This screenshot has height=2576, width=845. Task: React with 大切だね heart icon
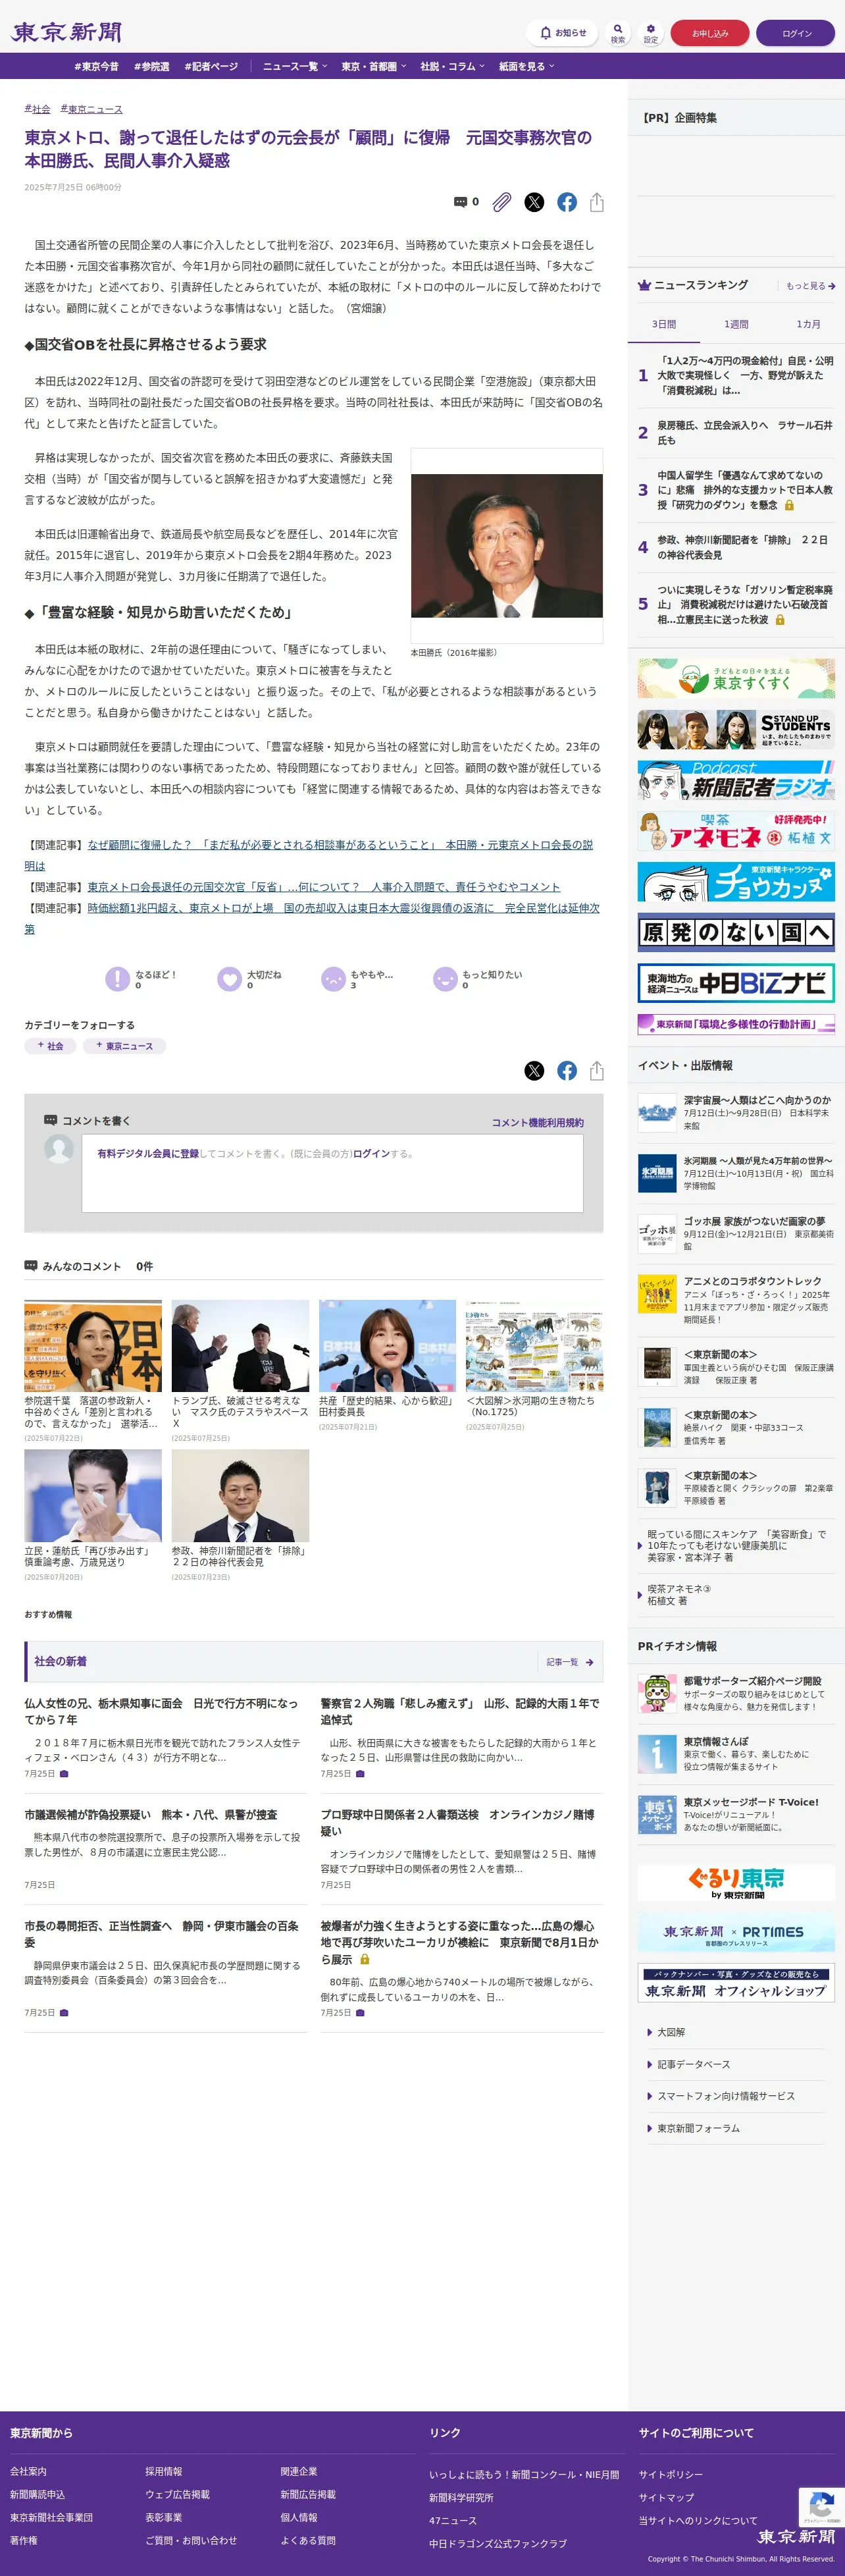click(230, 979)
